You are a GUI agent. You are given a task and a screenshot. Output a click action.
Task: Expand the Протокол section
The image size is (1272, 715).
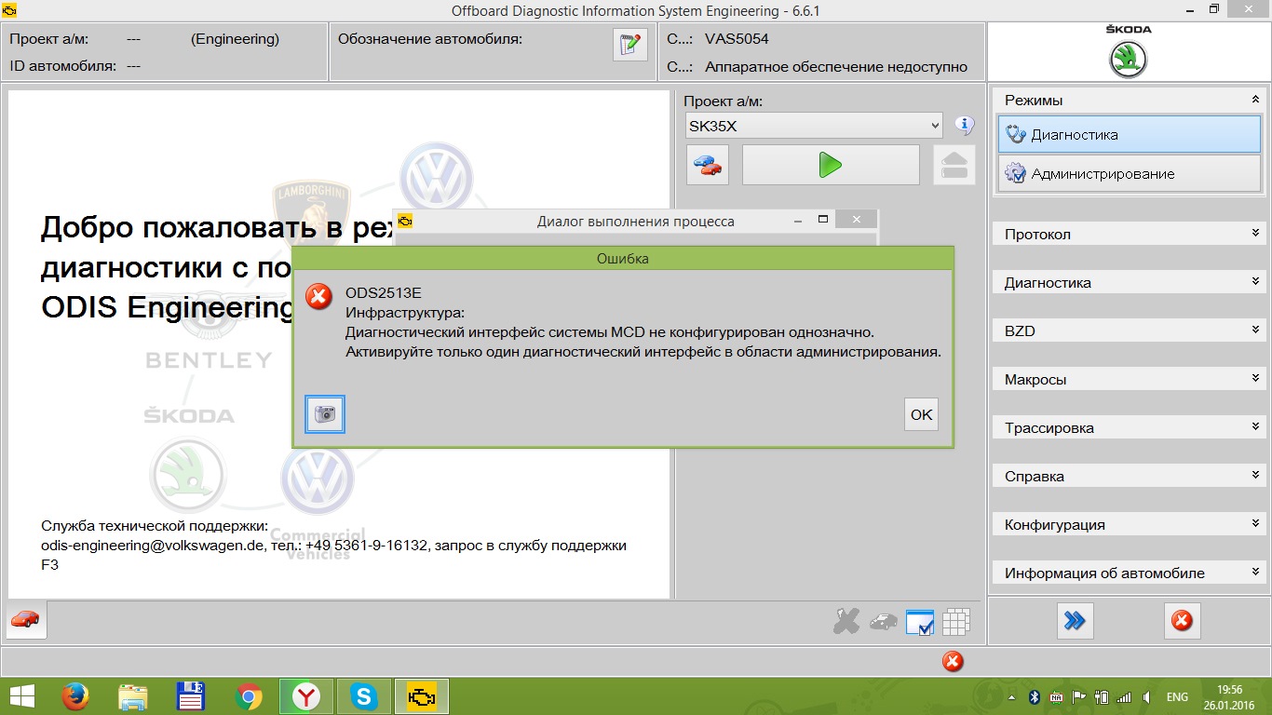(x=1130, y=234)
